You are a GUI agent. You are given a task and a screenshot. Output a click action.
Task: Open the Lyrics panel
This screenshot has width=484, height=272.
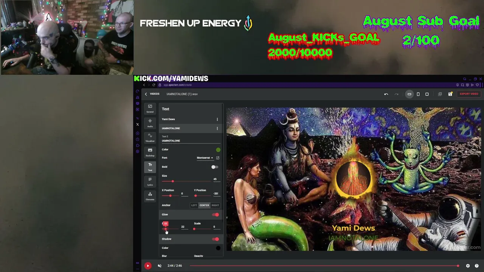click(150, 181)
